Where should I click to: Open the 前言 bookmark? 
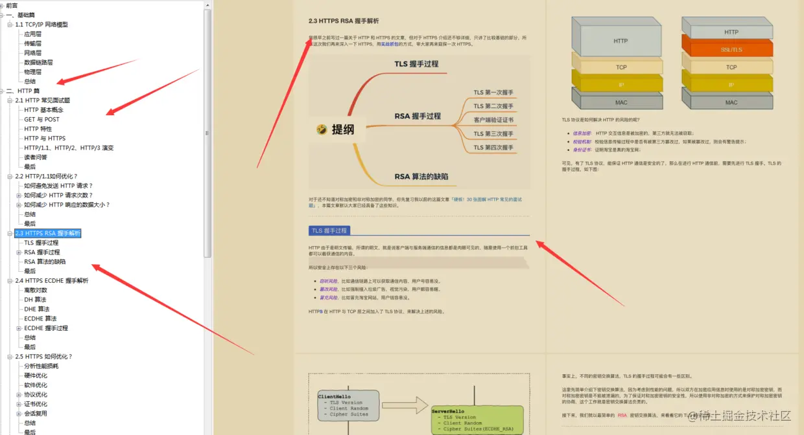(x=12, y=6)
